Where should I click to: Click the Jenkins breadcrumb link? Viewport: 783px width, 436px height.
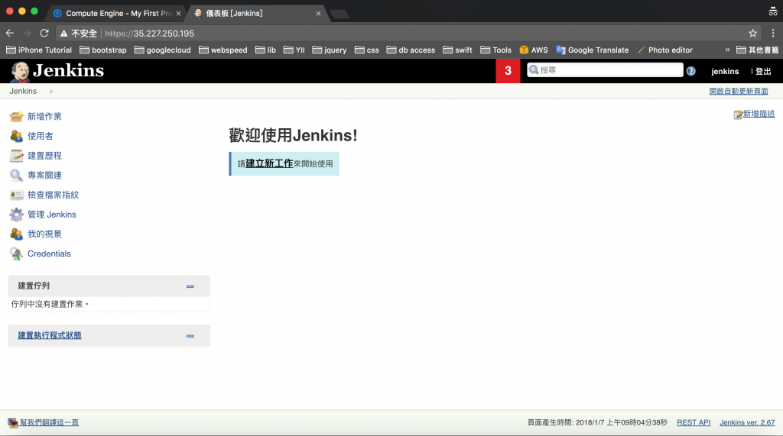click(x=23, y=92)
